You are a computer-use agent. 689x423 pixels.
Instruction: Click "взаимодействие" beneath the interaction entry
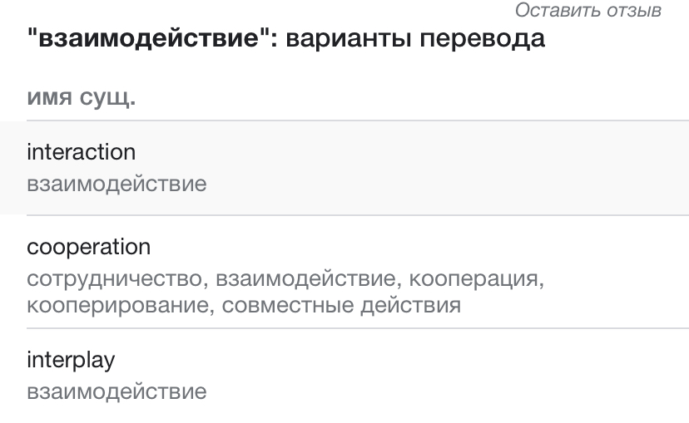[116, 184]
